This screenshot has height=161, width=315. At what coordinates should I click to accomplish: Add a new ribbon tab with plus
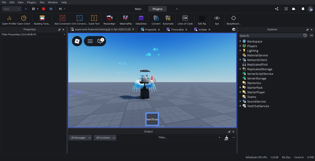(x=177, y=9)
